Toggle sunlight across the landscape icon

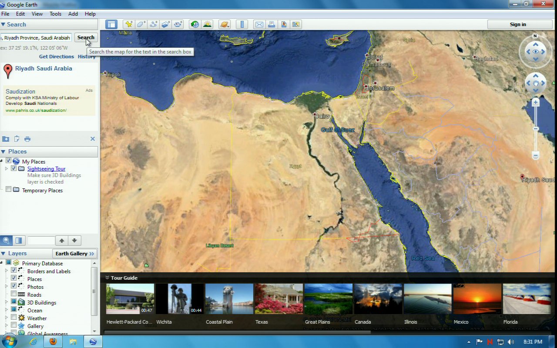207,24
